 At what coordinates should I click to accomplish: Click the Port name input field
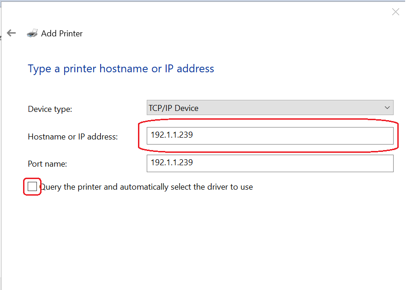click(x=270, y=163)
